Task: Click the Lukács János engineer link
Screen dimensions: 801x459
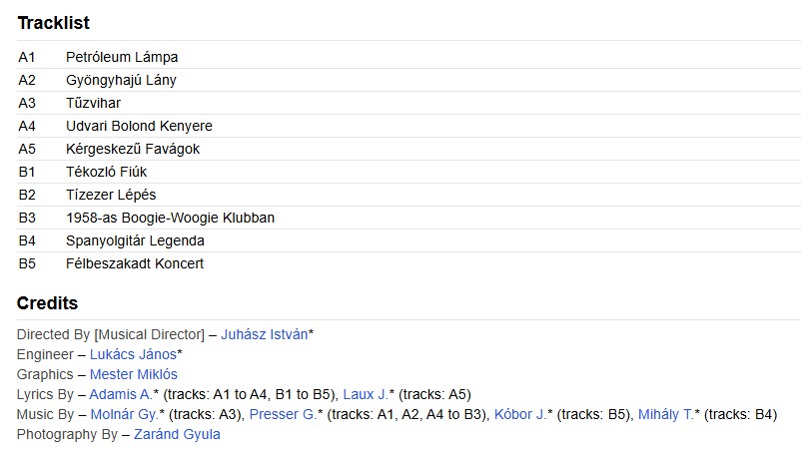Action: 132,354
